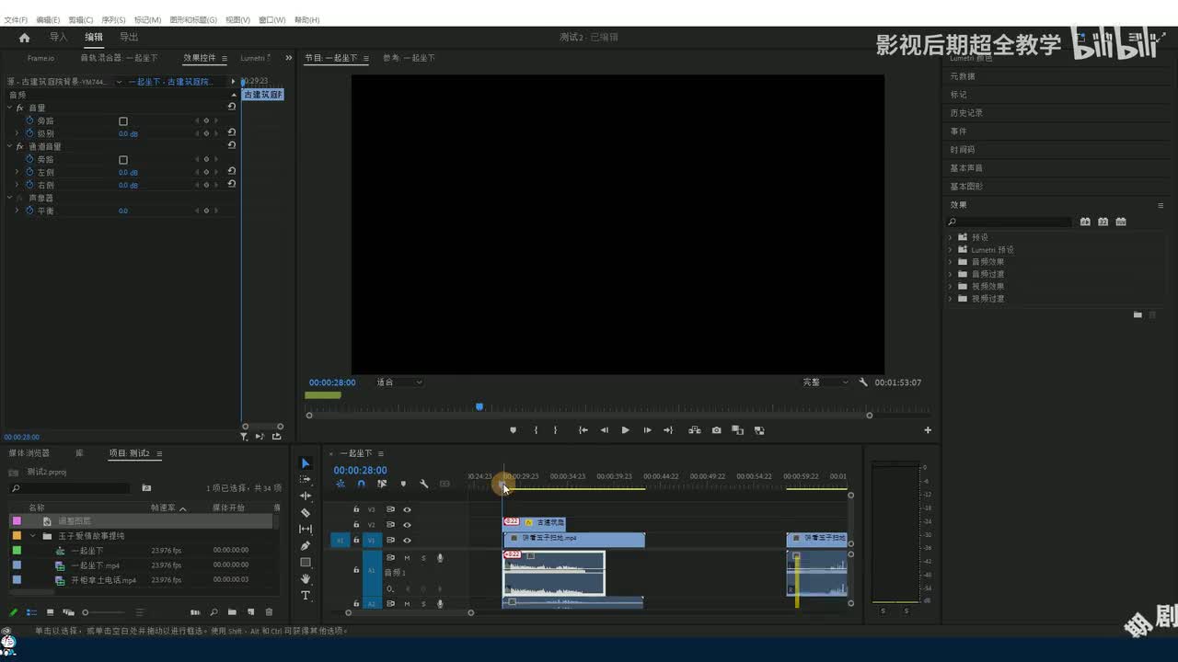Pick the Hand tool
The width and height of the screenshot is (1178, 662).
click(x=306, y=579)
